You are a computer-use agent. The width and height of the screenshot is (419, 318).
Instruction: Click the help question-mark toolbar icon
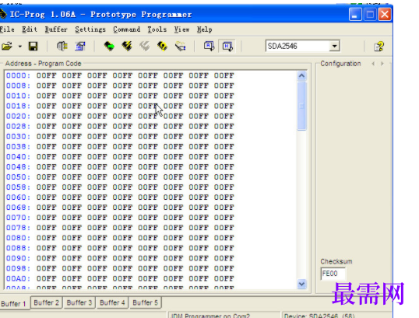tap(379, 47)
